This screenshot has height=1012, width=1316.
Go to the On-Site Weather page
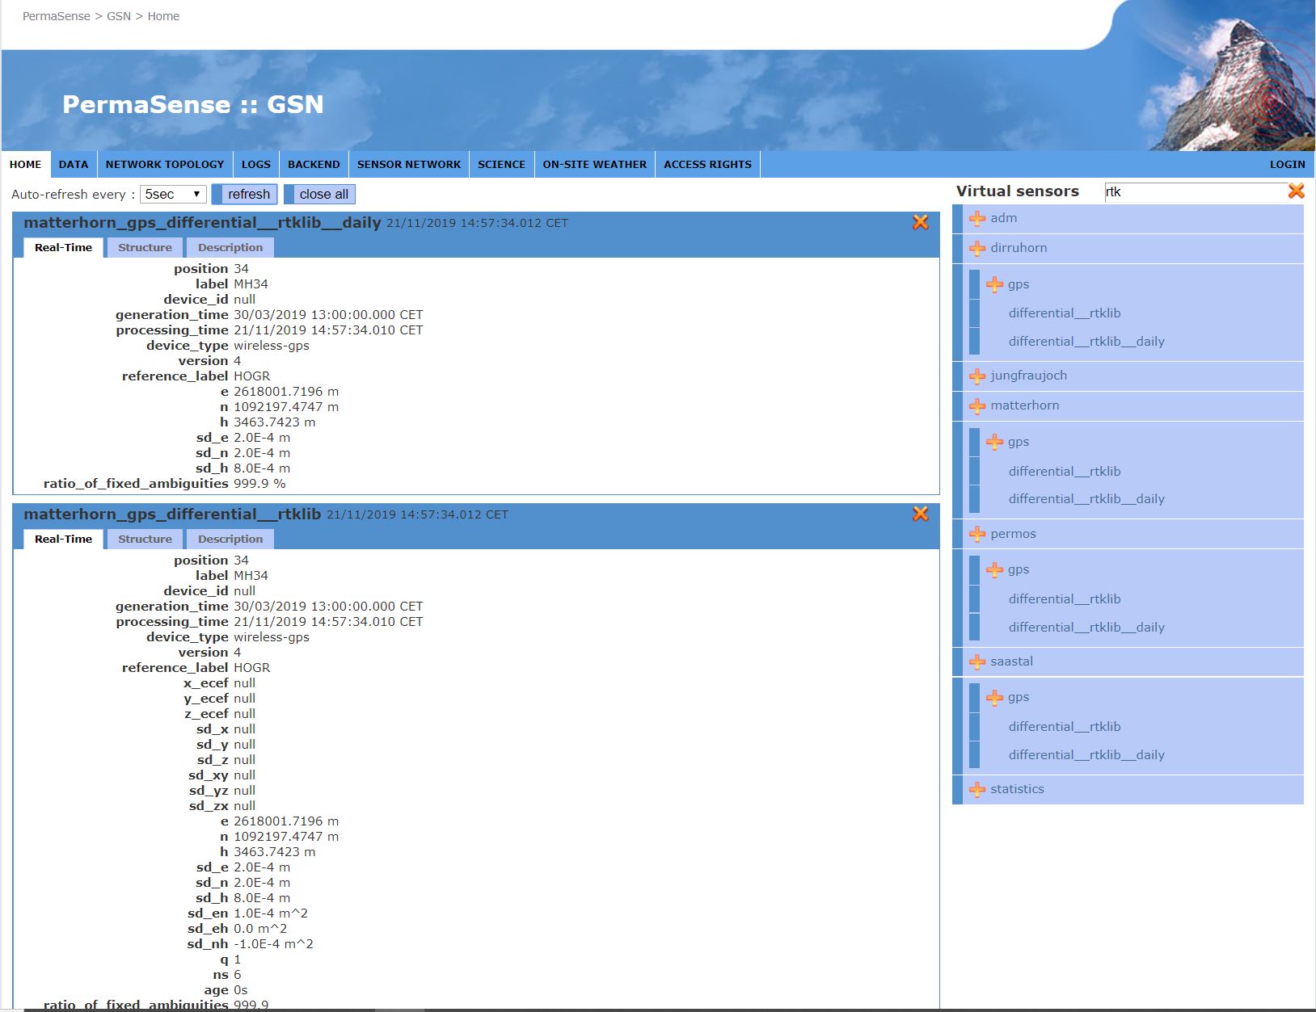tap(594, 165)
